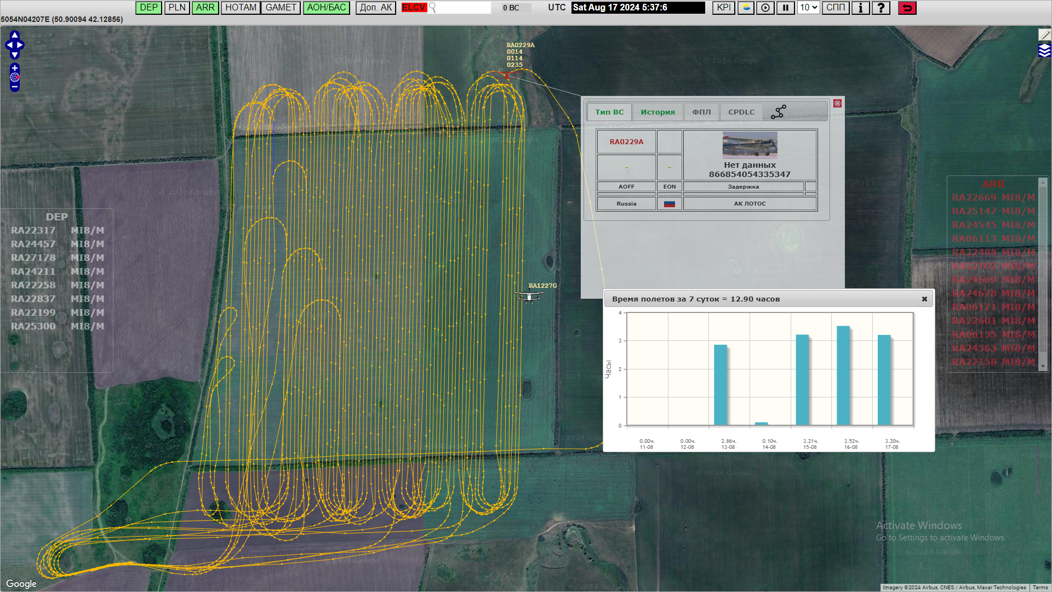The image size is (1052, 592).
Task: Select the ruler measure tool
Action: pos(1044,35)
